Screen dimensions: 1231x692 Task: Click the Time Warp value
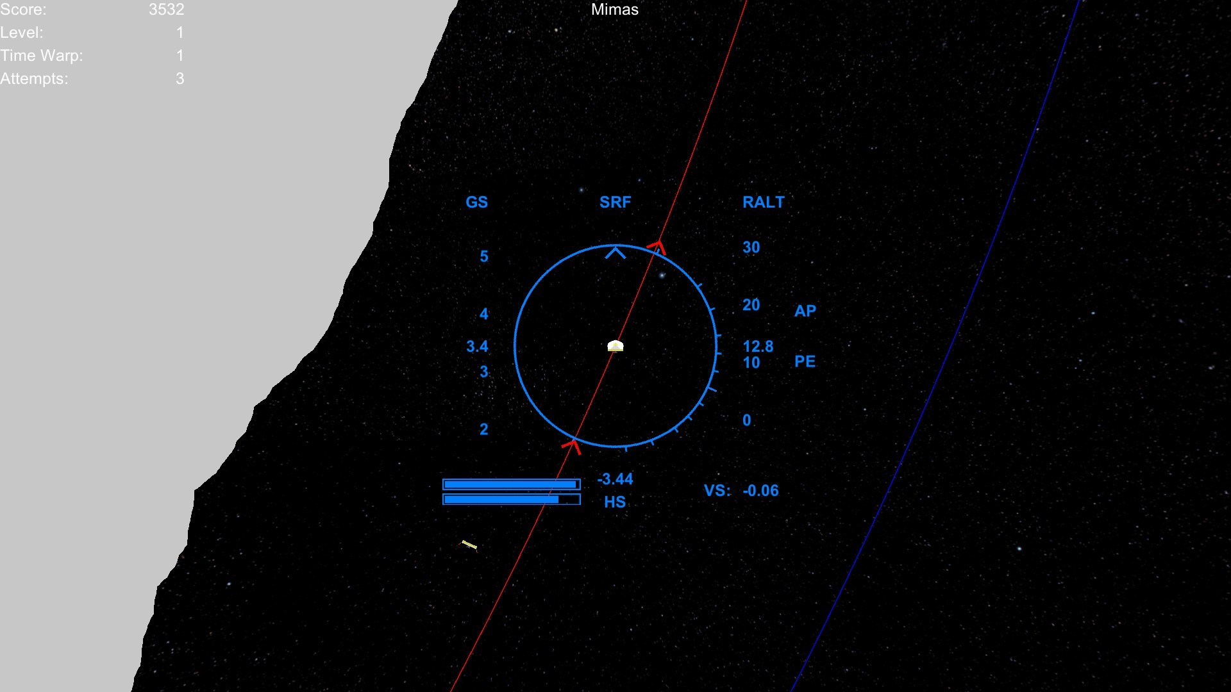[180, 56]
